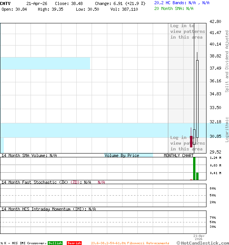Click the 21-Apr 2026 date axis marker

pyautogui.click(x=199, y=237)
